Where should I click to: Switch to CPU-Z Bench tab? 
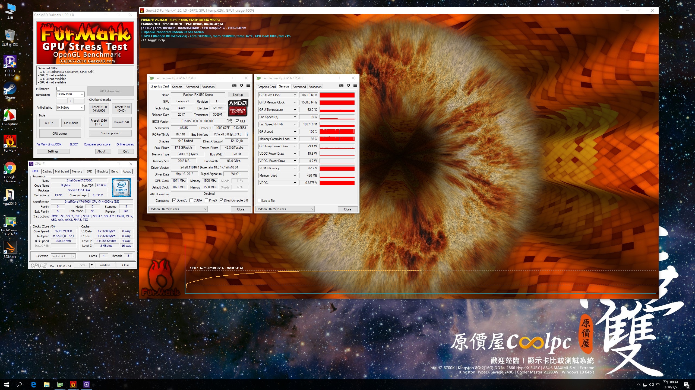(115, 171)
